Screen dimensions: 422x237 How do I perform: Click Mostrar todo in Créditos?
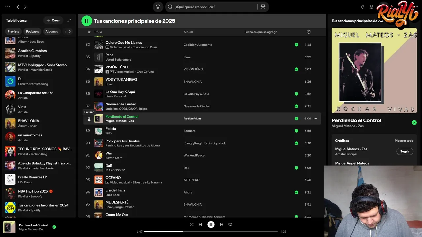coord(404,141)
